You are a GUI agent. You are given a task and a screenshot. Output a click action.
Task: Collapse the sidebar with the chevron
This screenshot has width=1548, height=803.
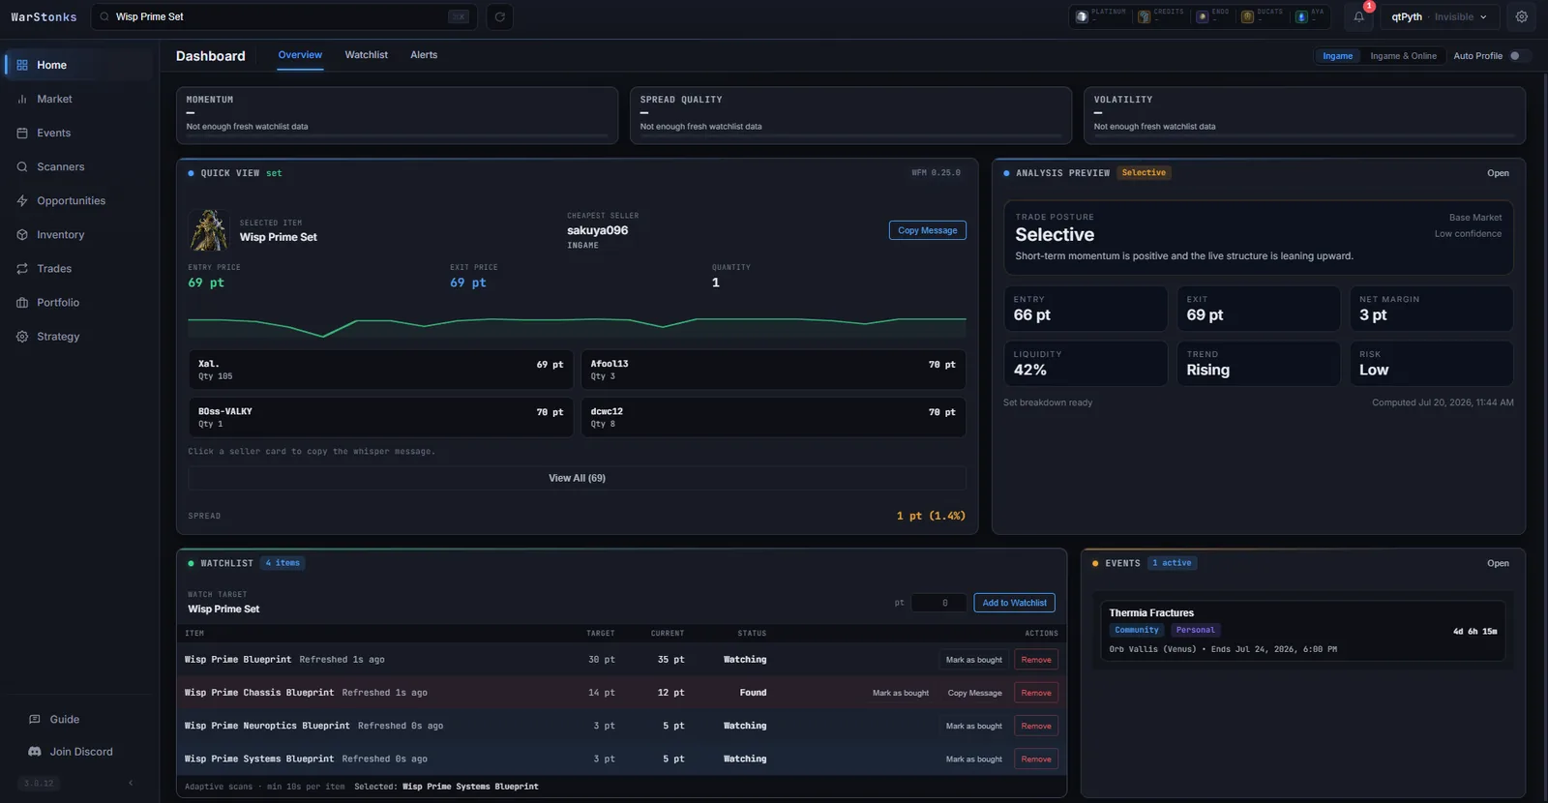click(131, 783)
